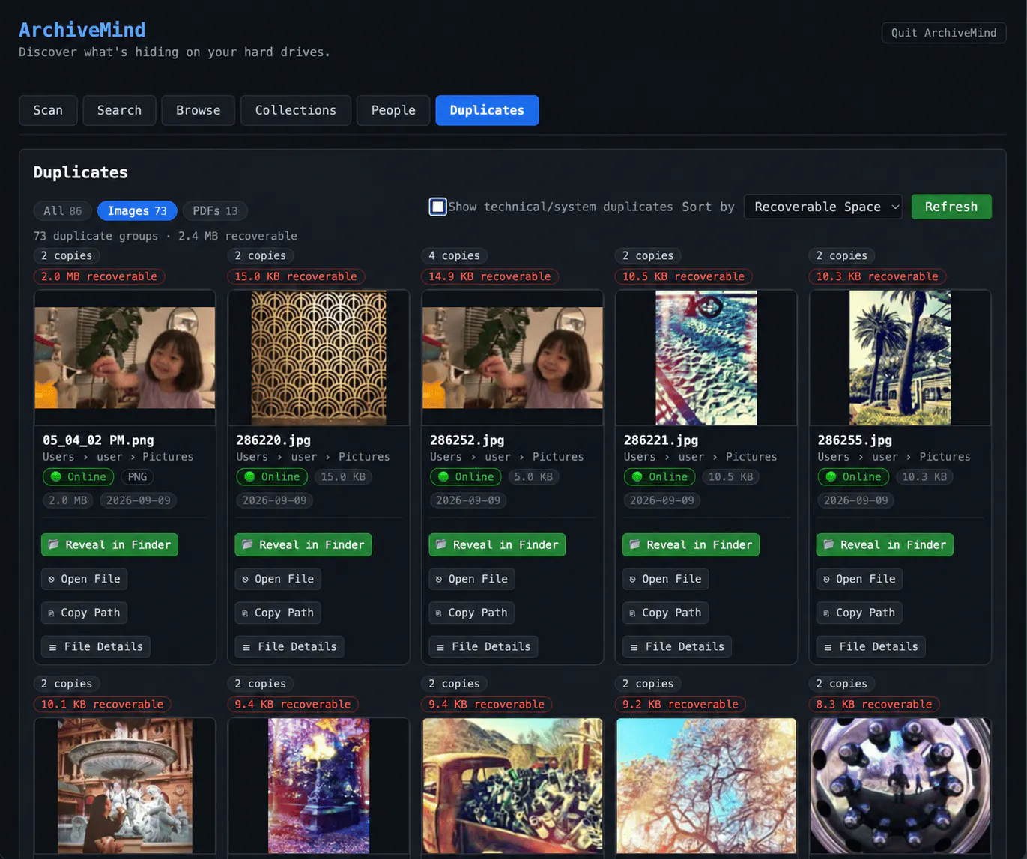Click the 15.0 KB recoverable badge
1027x859 pixels.
pyautogui.click(x=296, y=276)
